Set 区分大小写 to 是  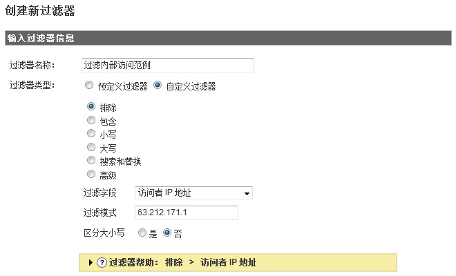[142, 233]
